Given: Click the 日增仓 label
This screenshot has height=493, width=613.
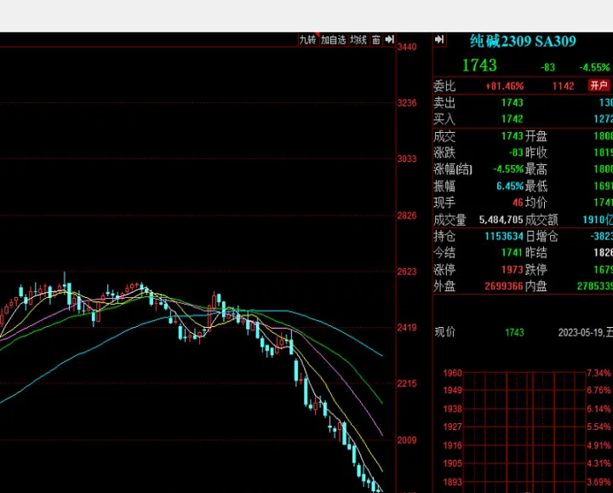Looking at the screenshot, I should (541, 237).
